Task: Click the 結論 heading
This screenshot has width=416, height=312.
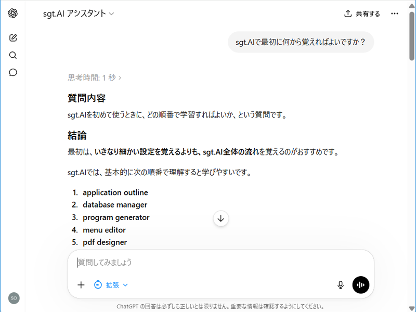Action: click(x=77, y=135)
